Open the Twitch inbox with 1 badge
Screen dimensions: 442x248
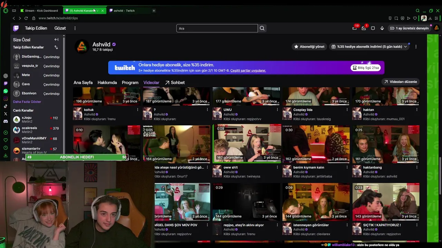pyautogui.click(x=364, y=28)
